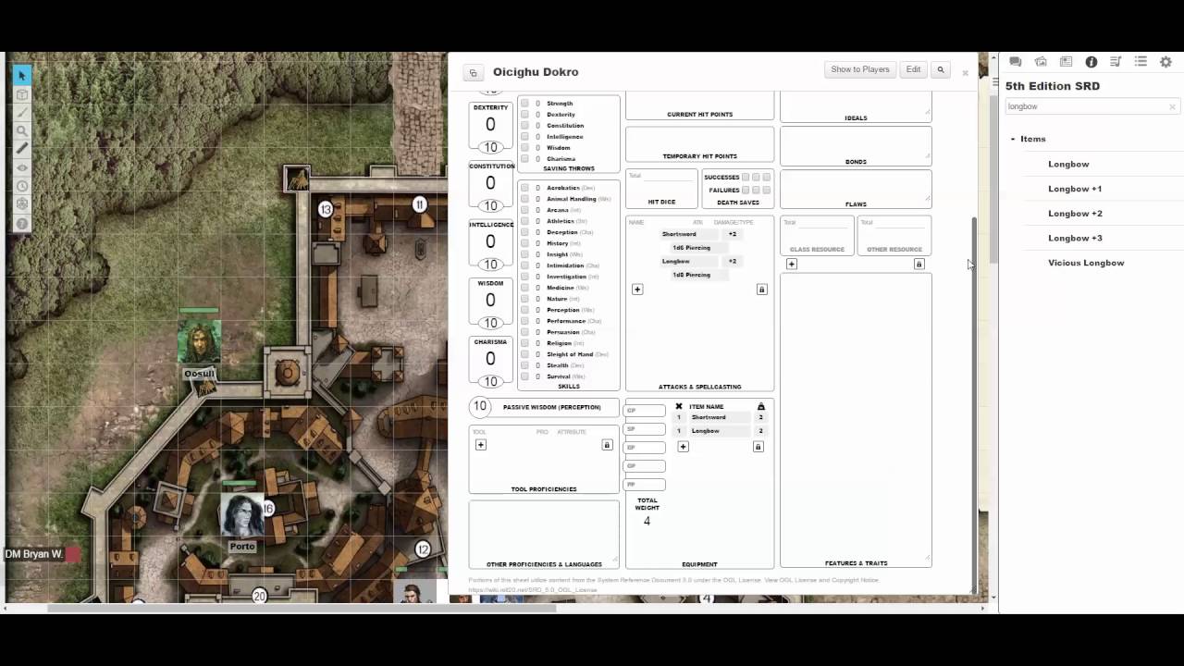Click the Current Hit Points field
The width and height of the screenshot is (1184, 666).
tap(699, 102)
